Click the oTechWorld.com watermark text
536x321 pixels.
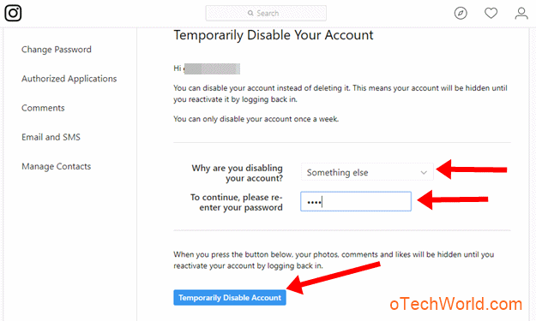[456, 304]
